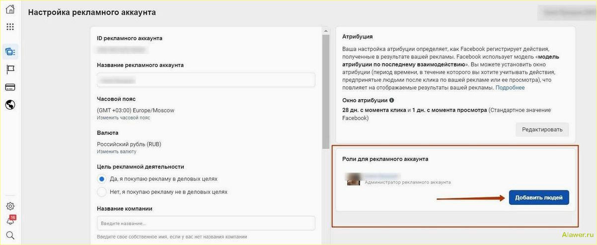Open the globe icon in sidebar

(x=10, y=105)
